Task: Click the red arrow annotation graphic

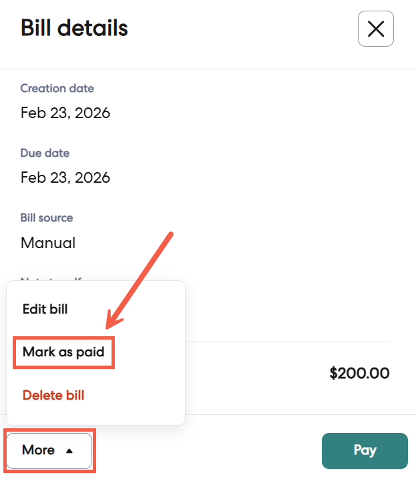Action: (140, 280)
